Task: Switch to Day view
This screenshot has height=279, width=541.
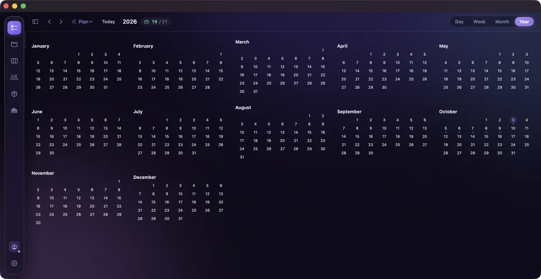Action: coord(459,22)
